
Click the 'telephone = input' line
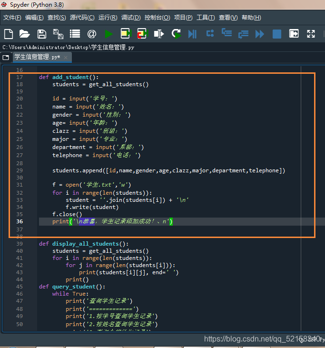point(96,155)
